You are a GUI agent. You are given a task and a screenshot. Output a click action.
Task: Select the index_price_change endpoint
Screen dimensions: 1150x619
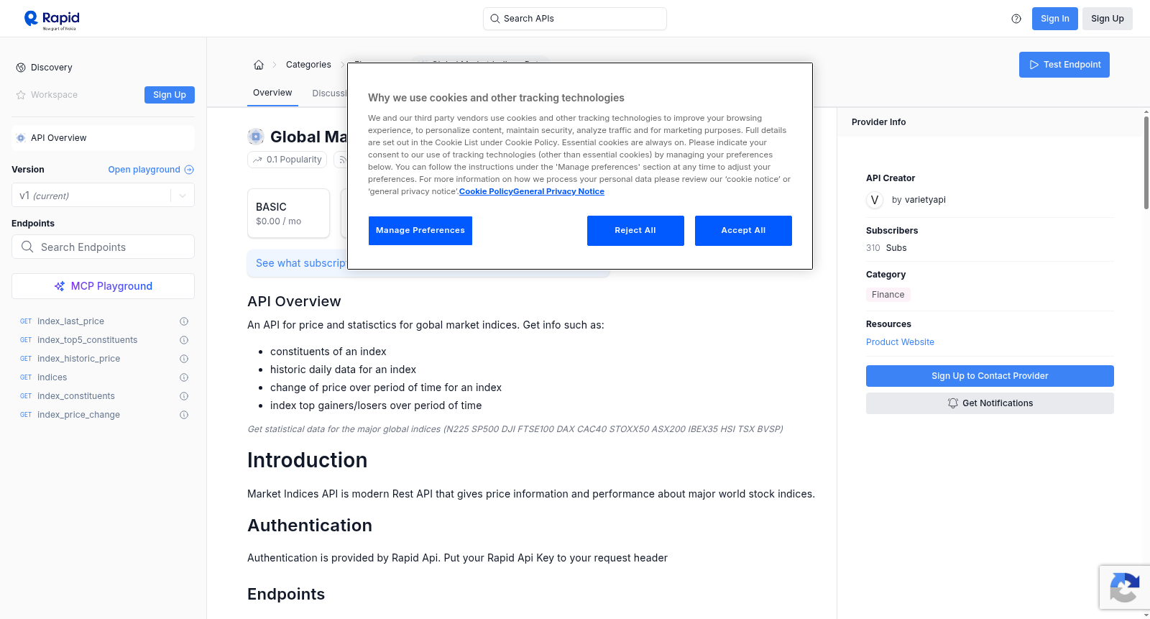coord(78,415)
